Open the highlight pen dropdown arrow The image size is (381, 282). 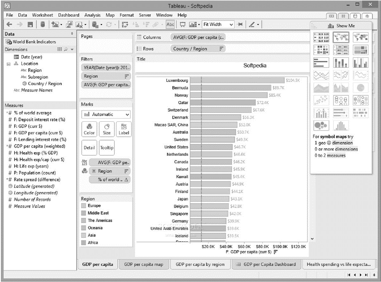click(x=258, y=25)
